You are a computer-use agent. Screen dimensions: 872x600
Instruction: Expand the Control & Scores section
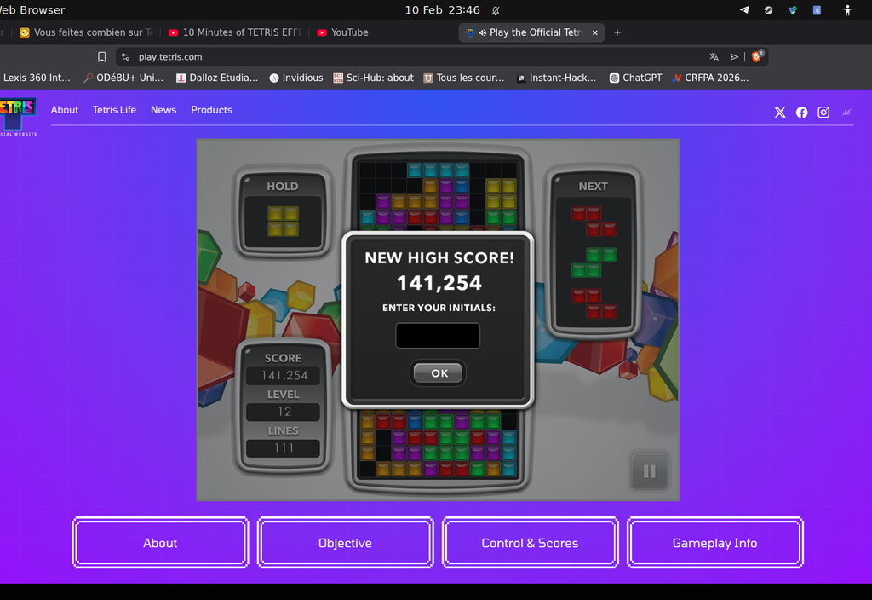(x=530, y=543)
